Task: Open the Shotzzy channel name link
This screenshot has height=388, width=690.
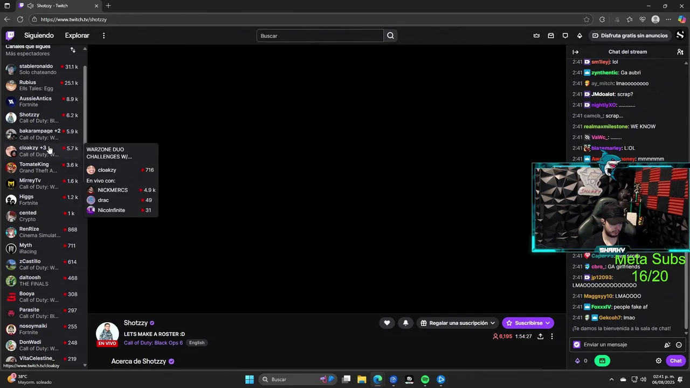Action: click(136, 323)
